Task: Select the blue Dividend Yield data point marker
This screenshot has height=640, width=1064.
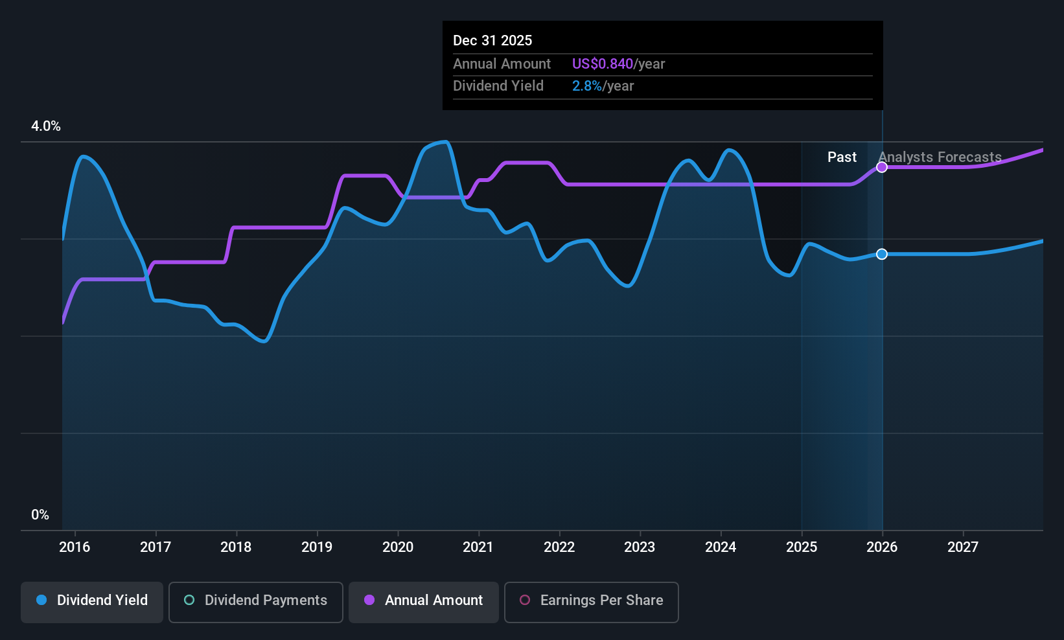Action: point(882,254)
